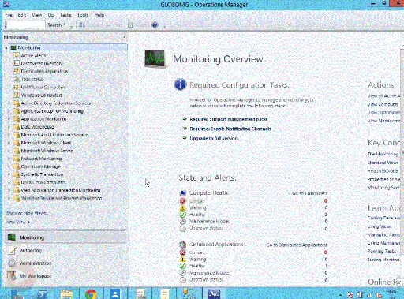Expand Network Monitoring folder
The height and width of the screenshot is (299, 404).
(x=9, y=159)
